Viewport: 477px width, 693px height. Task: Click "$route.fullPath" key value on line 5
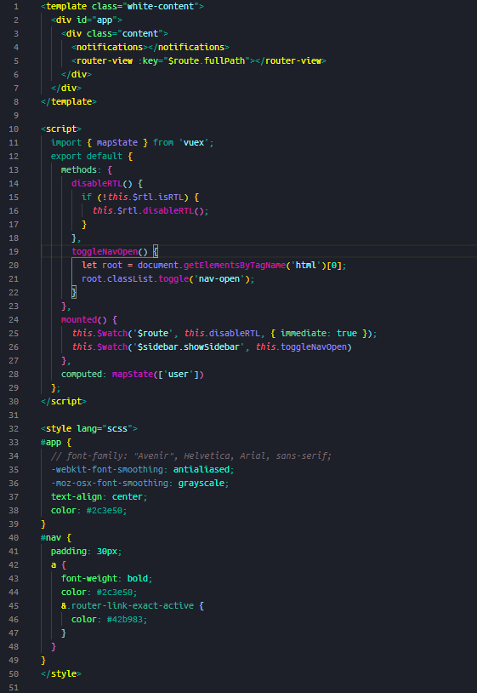click(207, 61)
